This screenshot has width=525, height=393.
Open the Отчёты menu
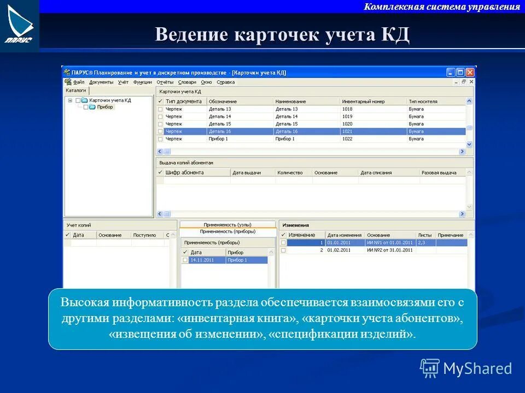coord(165,82)
